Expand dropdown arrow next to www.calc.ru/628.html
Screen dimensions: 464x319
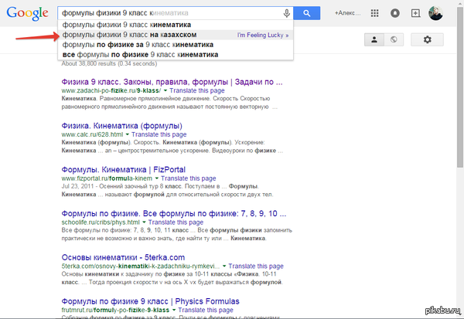pyautogui.click(x=128, y=134)
